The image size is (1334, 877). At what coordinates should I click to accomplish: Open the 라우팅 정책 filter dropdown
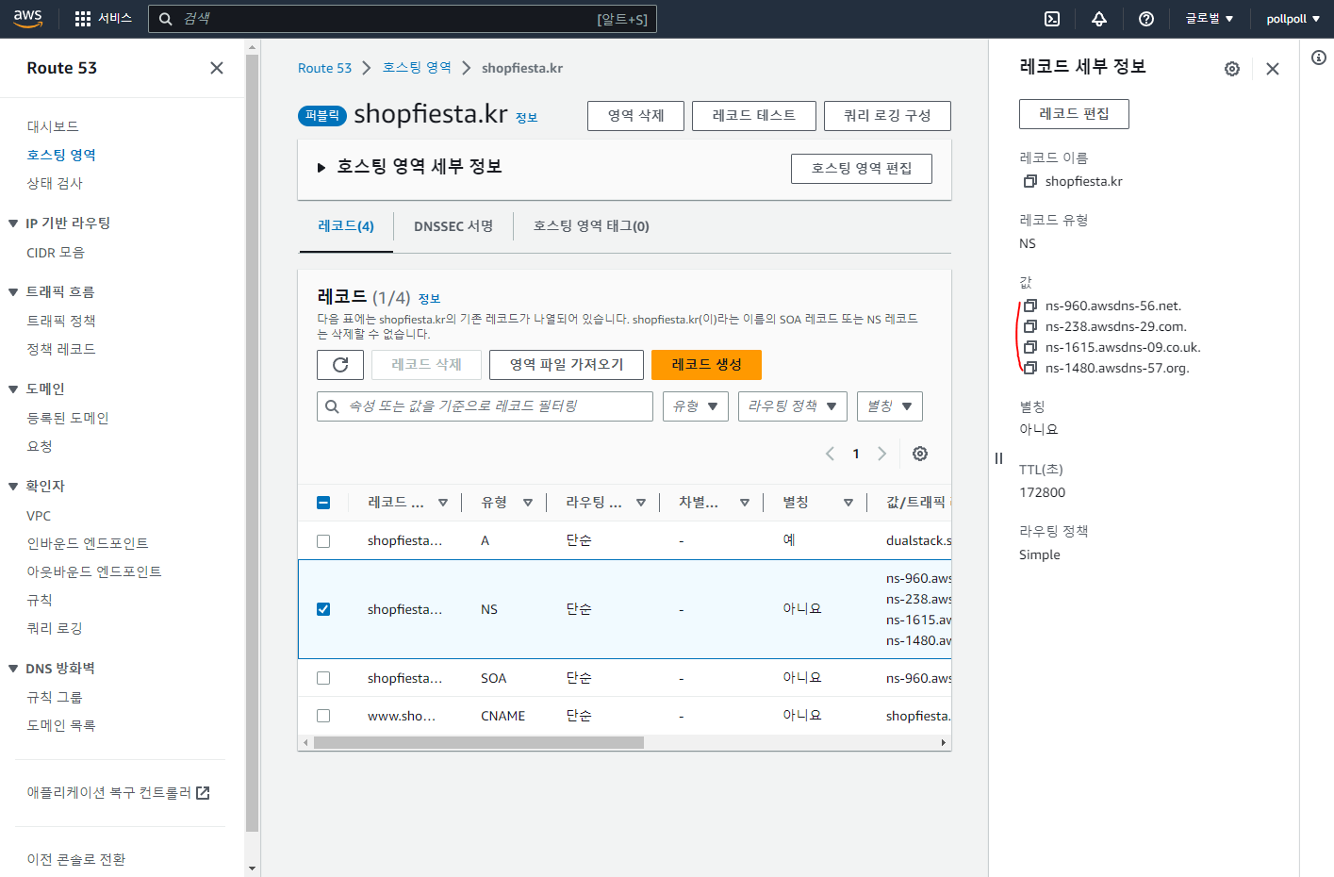(793, 406)
